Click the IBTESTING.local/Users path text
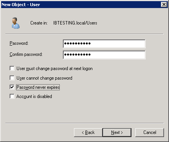The image size is (169, 142). (x=75, y=23)
